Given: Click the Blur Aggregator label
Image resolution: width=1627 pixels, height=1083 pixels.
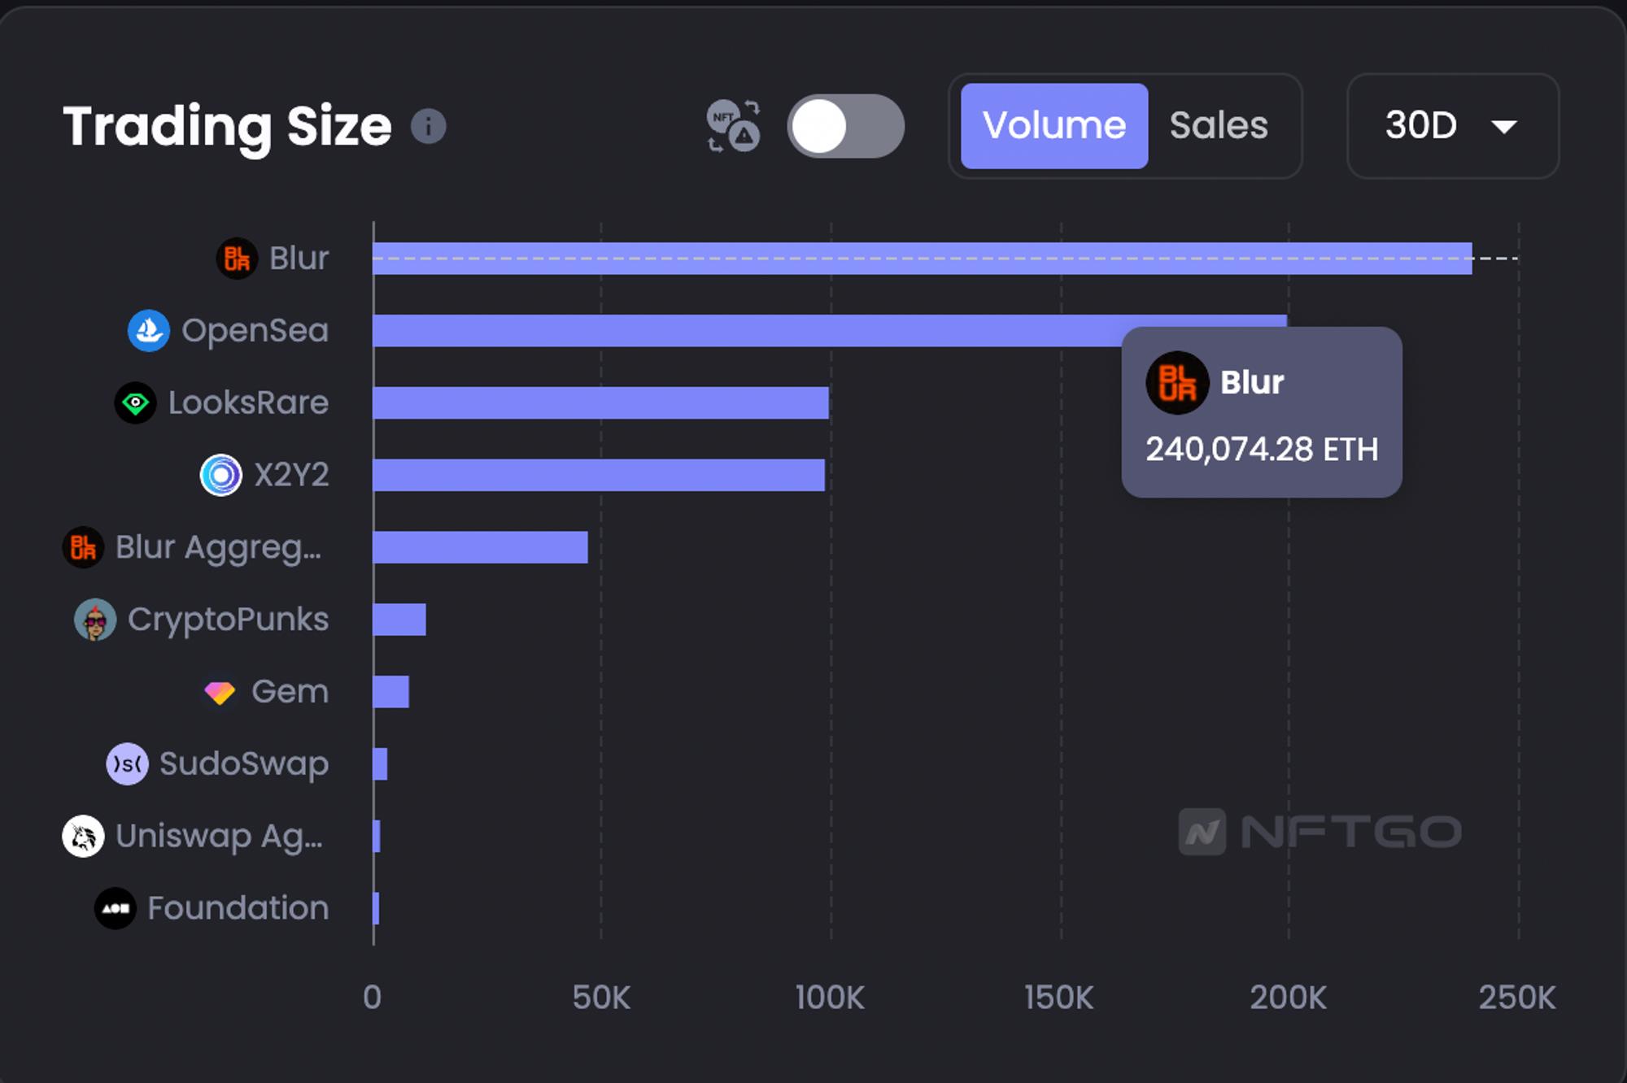Looking at the screenshot, I should pyautogui.click(x=218, y=547).
